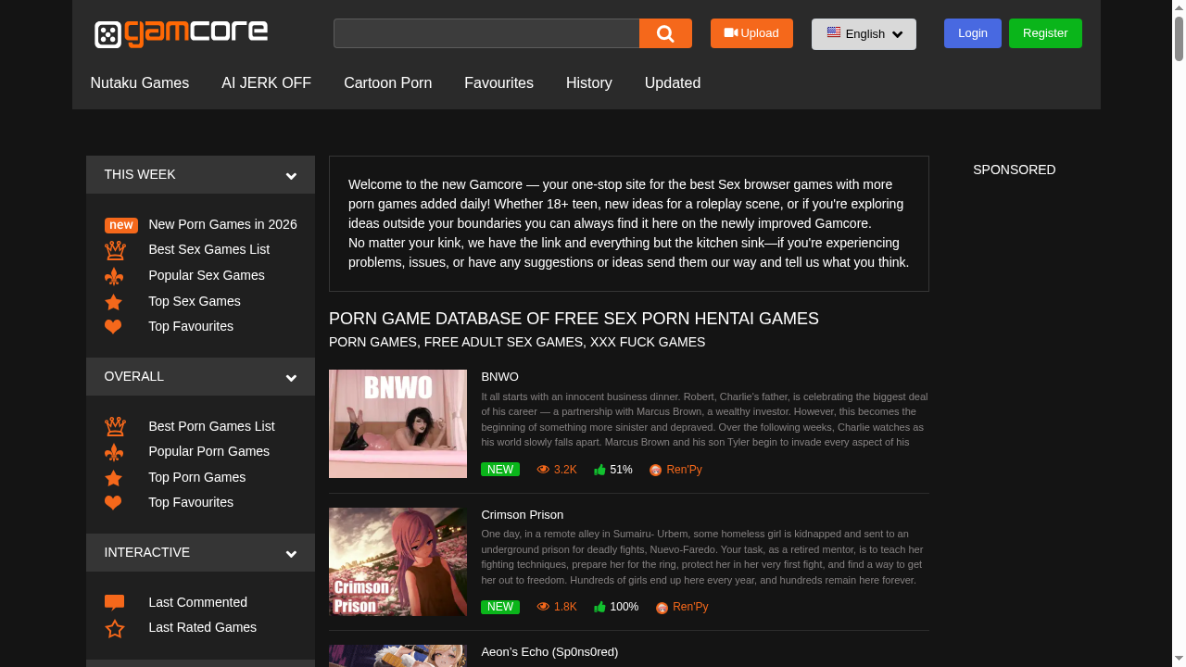Screen dimensions: 1186x667
Task: Click the BNWO game thumbnail
Action: pyautogui.click(x=397, y=423)
